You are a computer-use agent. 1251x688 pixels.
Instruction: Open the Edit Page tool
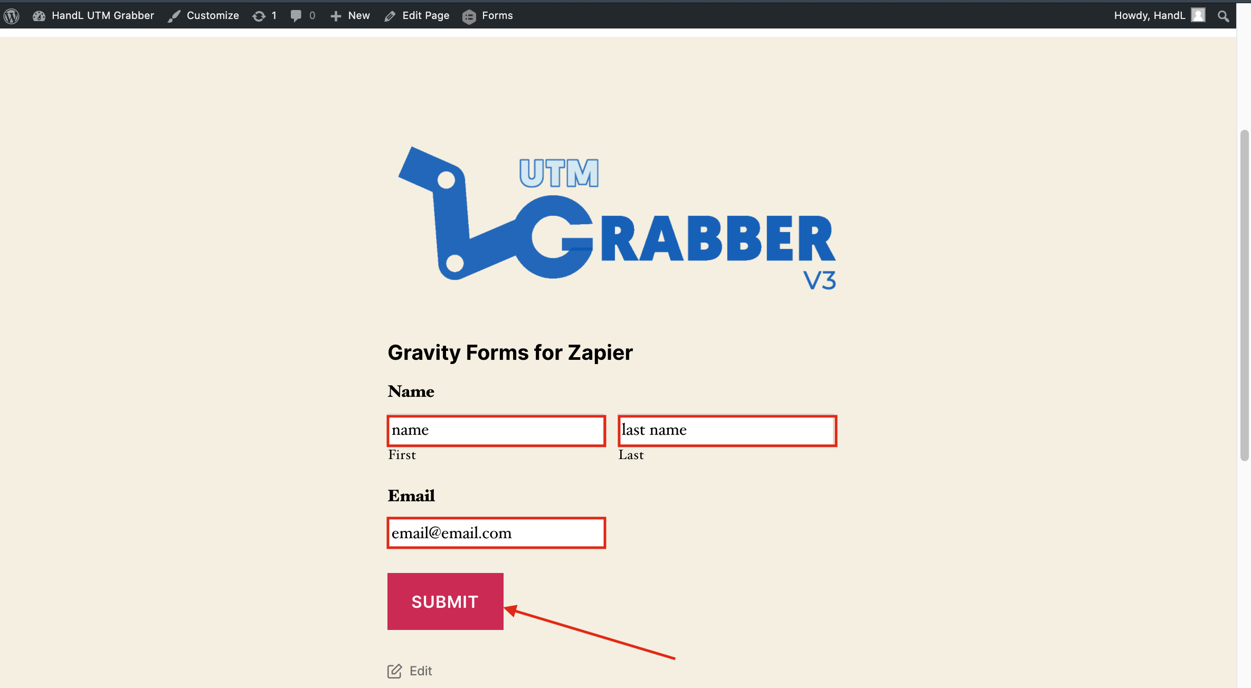click(416, 15)
